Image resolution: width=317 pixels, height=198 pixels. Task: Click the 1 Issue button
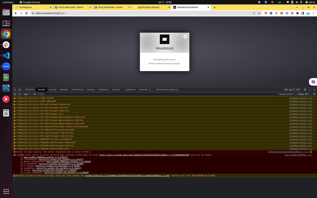point(303,94)
